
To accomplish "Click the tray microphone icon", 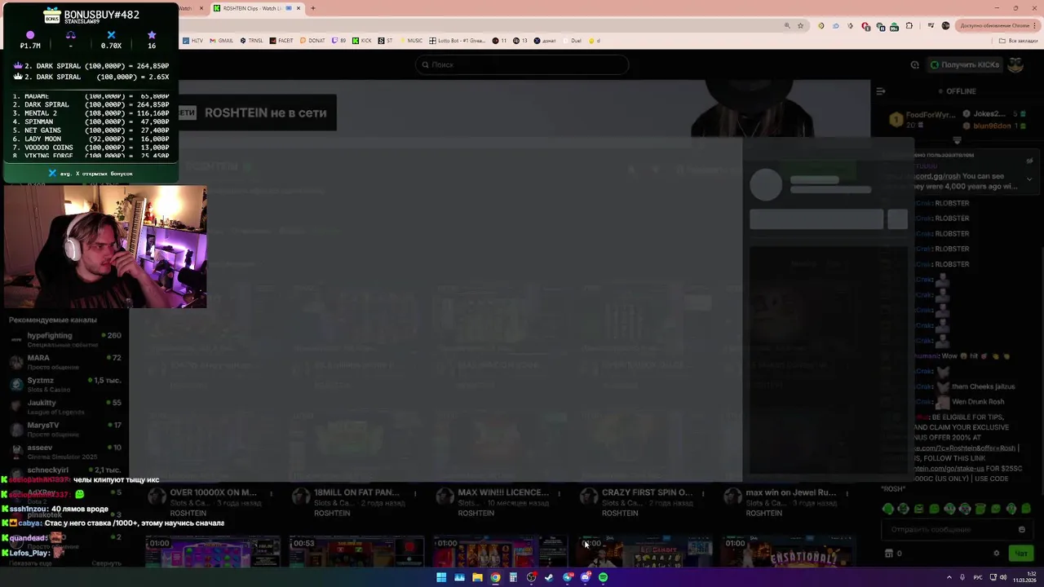I will (963, 577).
